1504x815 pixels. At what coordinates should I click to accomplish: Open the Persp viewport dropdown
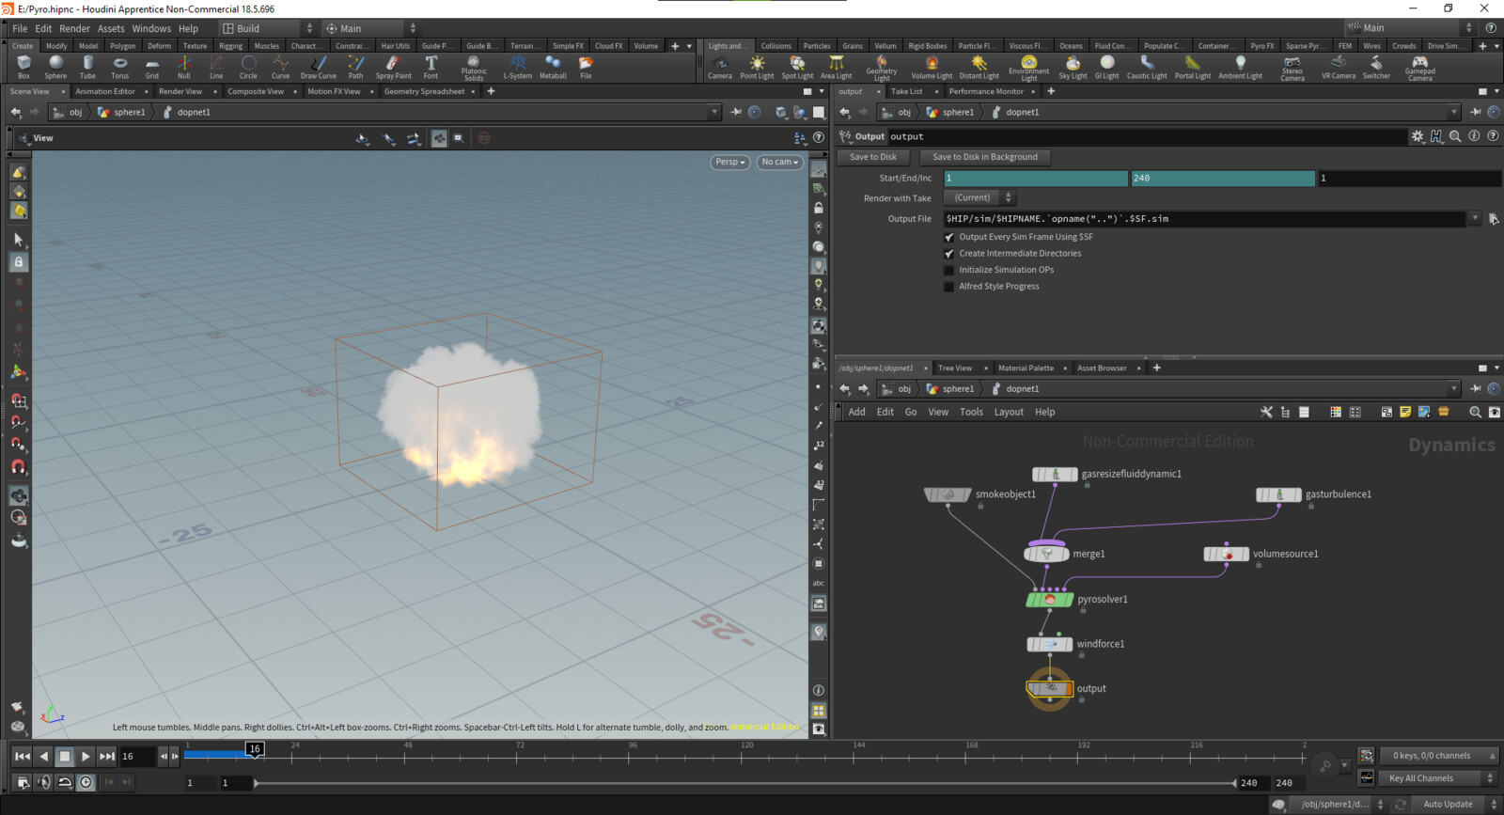pos(730,162)
